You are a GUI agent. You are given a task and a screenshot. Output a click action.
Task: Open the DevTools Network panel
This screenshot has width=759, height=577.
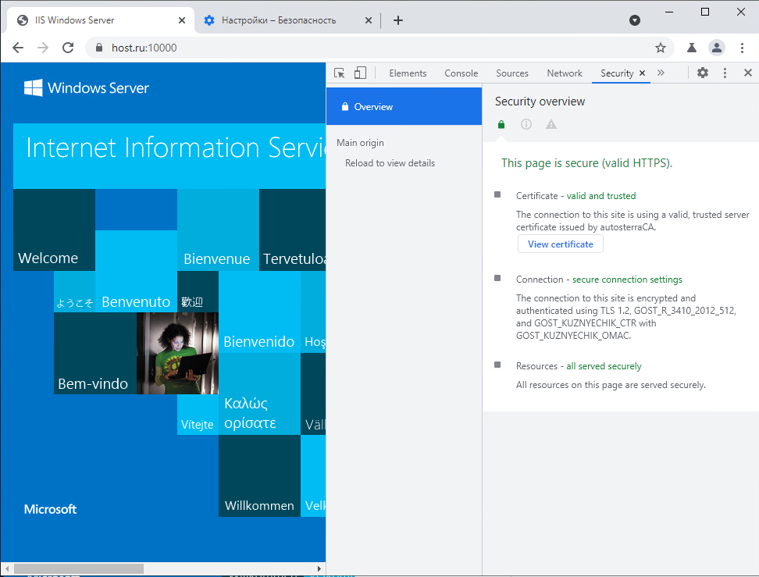565,73
